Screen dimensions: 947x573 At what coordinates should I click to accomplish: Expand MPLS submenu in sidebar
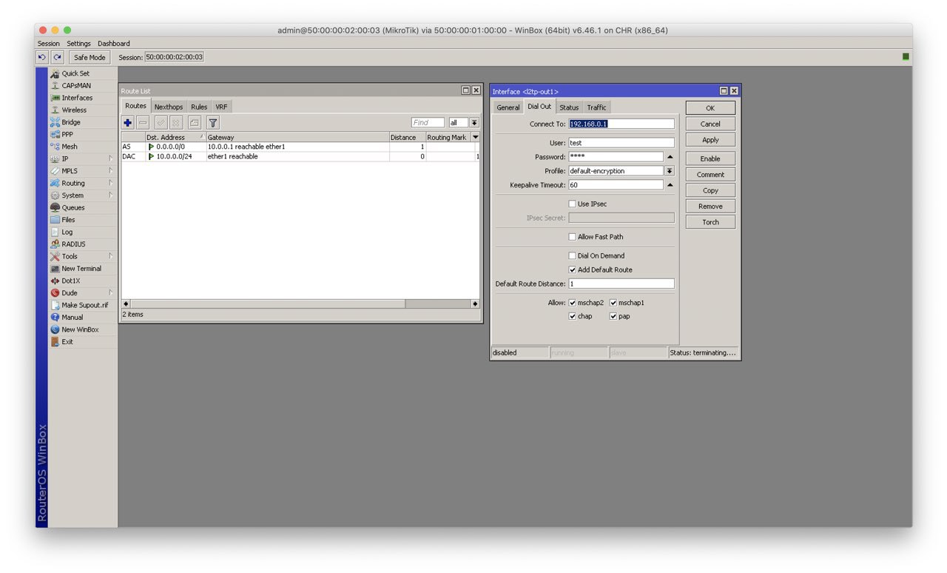pos(110,171)
